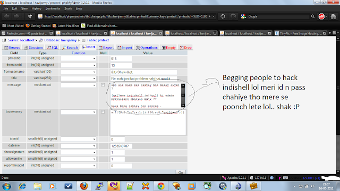Screen dimensions: 340x191
Task: Click the fromuserid value field showing 13
Action: 121,65
